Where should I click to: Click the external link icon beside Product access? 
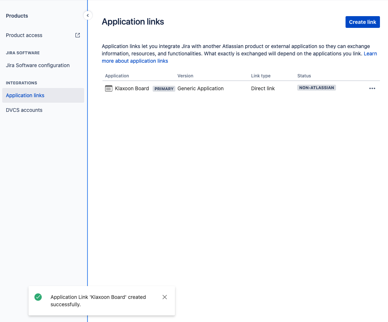click(x=77, y=35)
